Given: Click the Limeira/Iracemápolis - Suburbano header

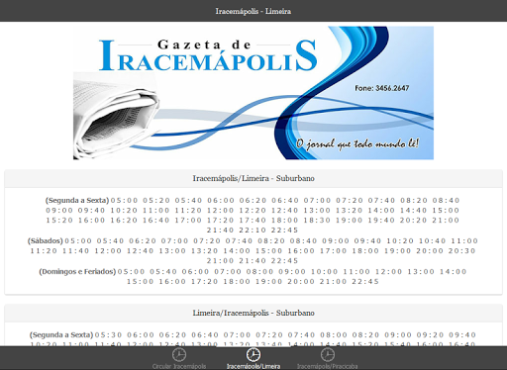Looking at the screenshot, I should pyautogui.click(x=253, y=313).
